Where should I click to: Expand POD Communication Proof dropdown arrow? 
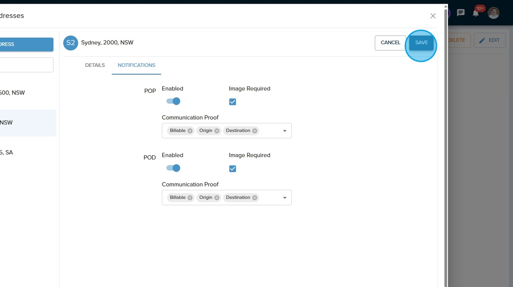pos(284,198)
